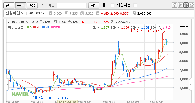Click cursor close price 종:1,900

[x=74, y=22]
